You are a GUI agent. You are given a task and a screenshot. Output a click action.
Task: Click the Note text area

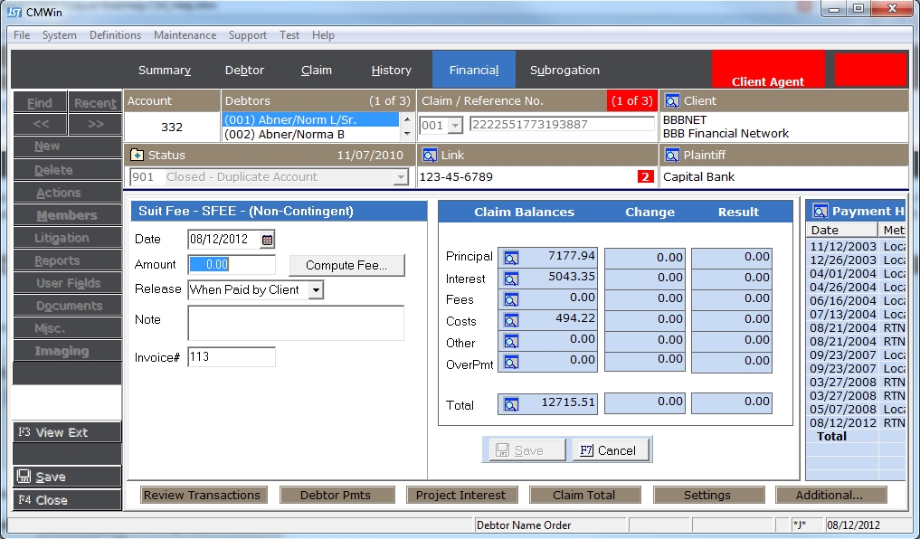coord(296,323)
